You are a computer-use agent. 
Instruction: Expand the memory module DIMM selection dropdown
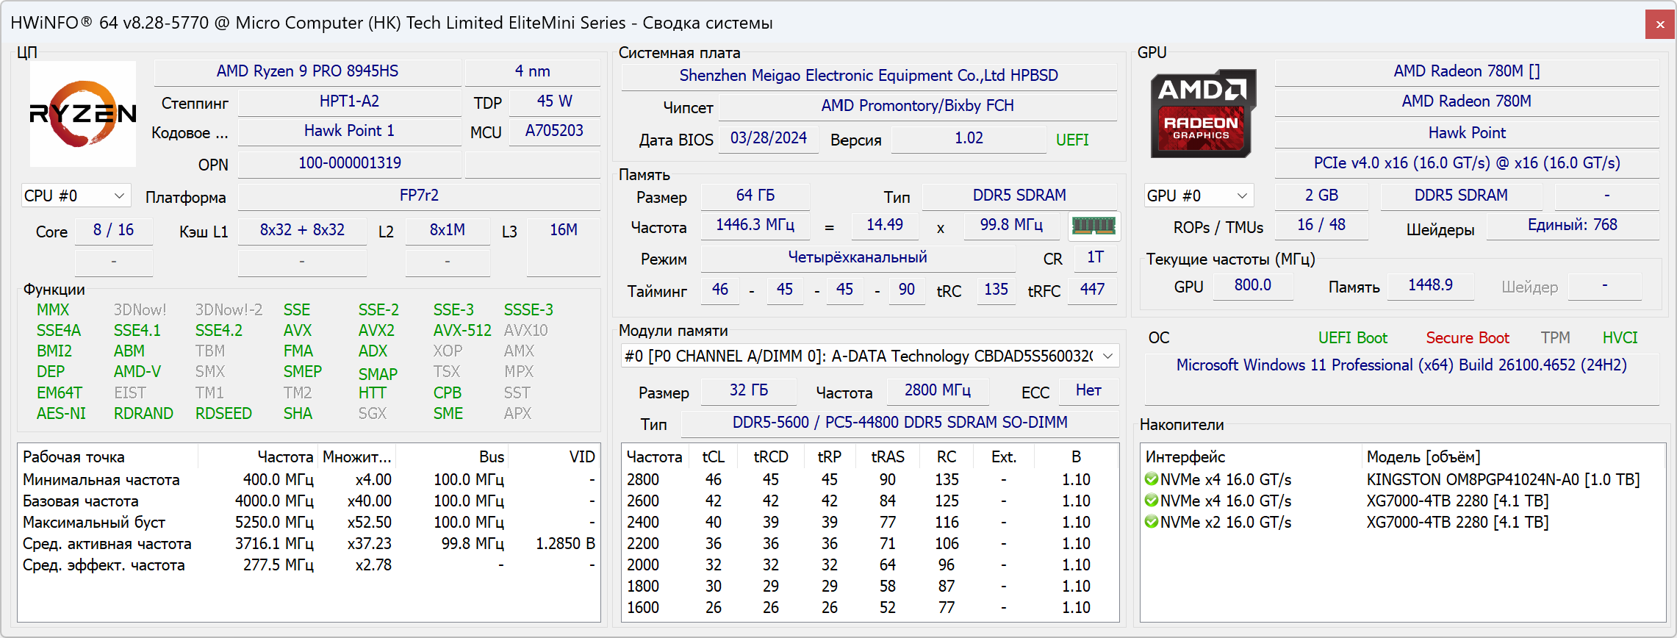coord(870,356)
